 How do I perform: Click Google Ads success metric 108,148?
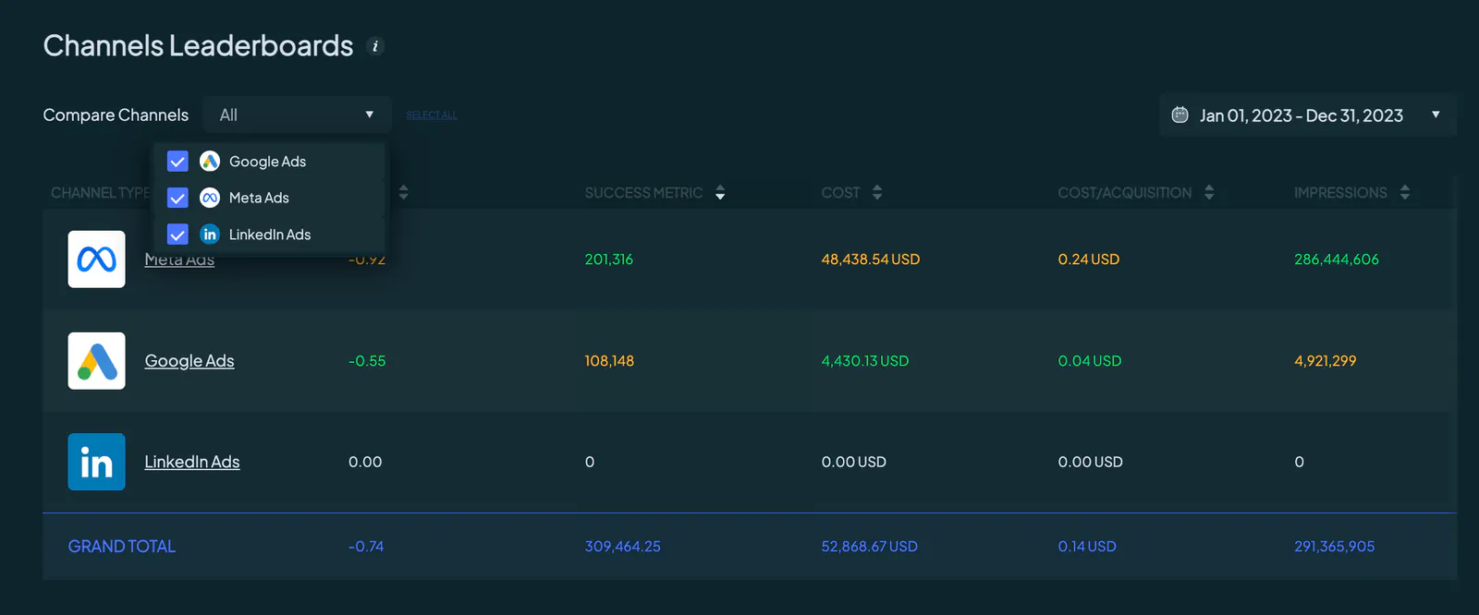609,361
